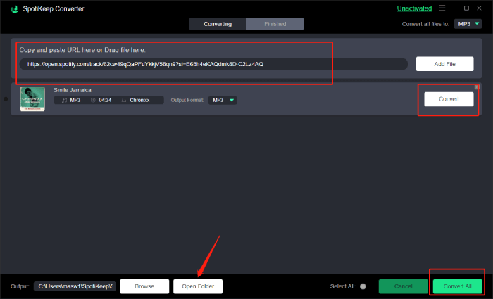Remove Smile Jamaica with the small close icon

click(x=476, y=87)
